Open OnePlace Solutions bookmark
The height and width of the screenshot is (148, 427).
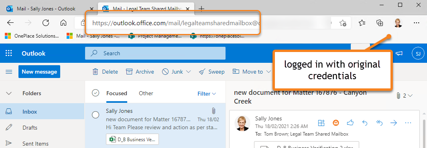click(32, 36)
